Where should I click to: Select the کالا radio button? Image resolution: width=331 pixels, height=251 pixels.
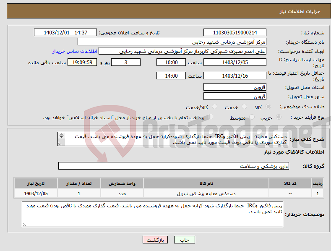(268, 107)
